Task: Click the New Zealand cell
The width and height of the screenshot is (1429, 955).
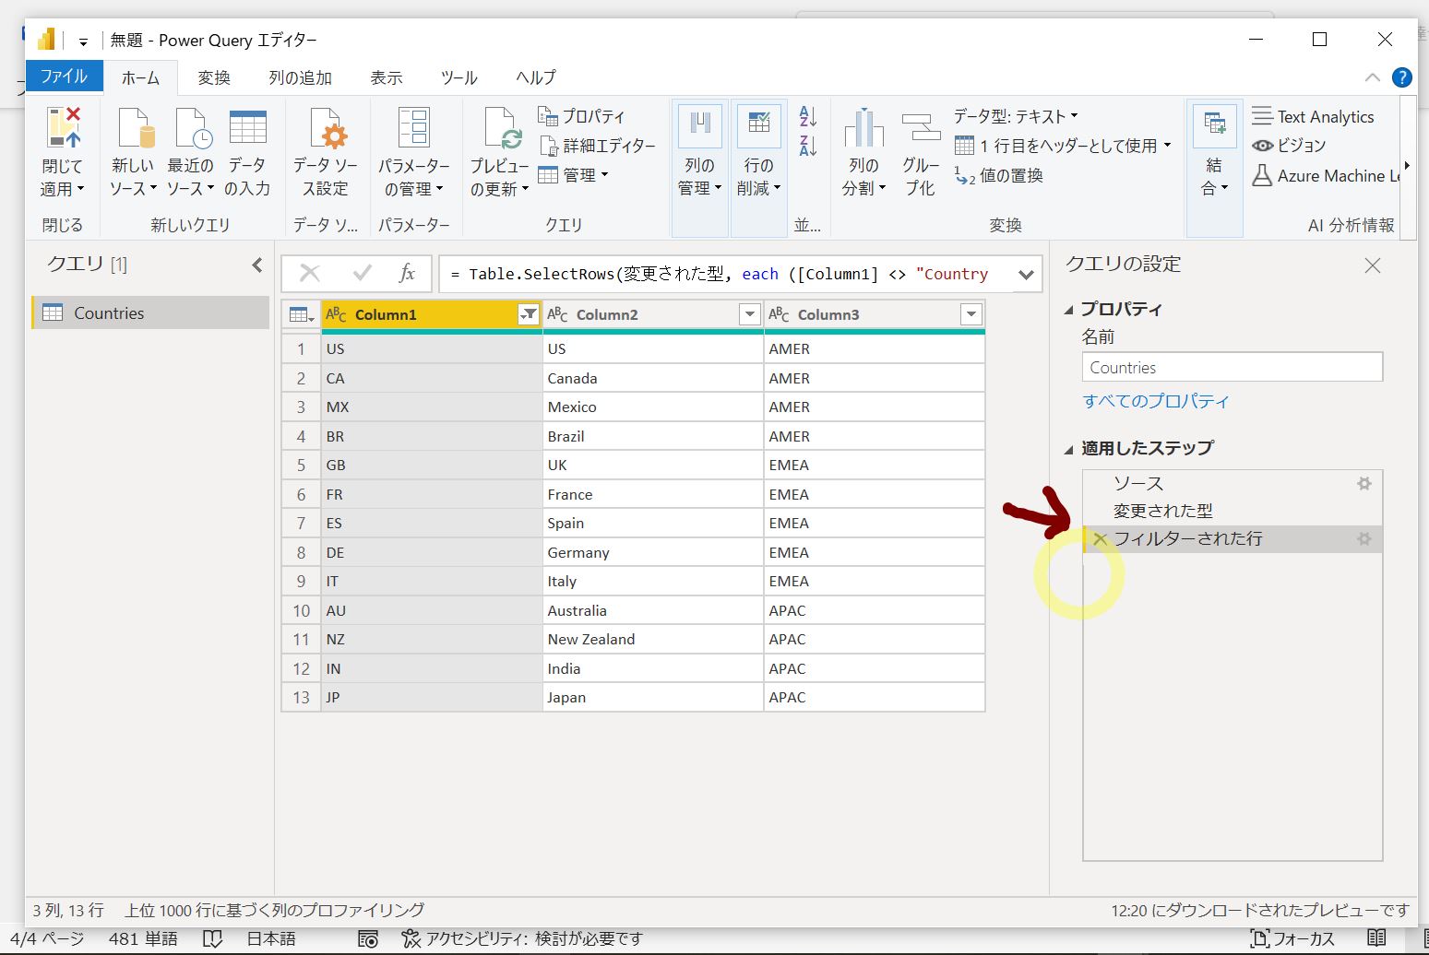Action: point(653,639)
